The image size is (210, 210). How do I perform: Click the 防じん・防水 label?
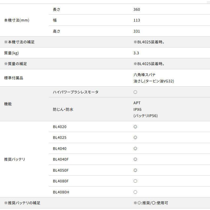[63, 109]
